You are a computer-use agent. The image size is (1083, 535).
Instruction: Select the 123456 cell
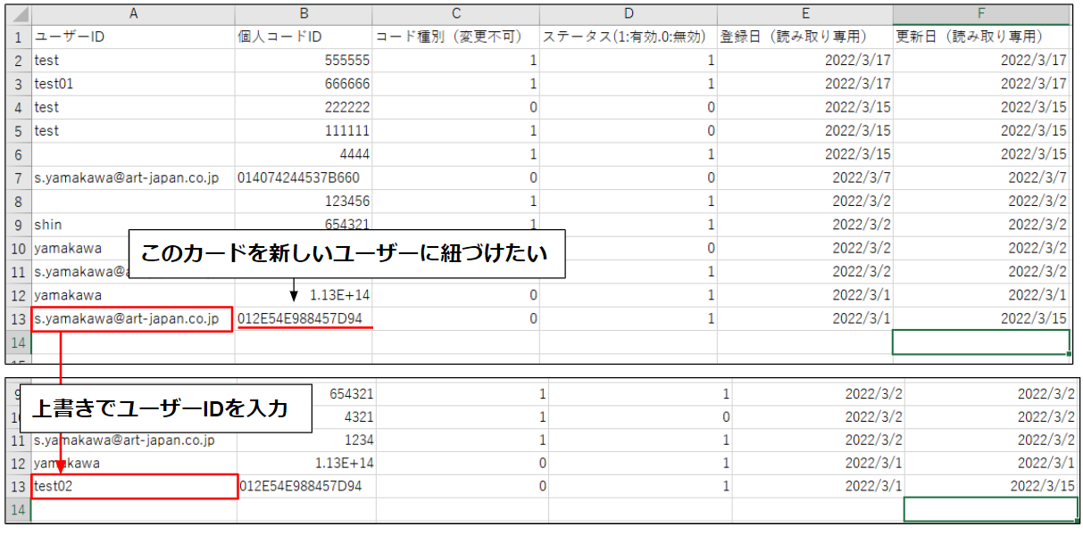(x=304, y=201)
